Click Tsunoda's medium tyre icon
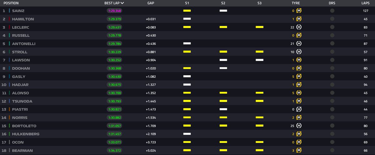375x155 pixels. (299, 101)
